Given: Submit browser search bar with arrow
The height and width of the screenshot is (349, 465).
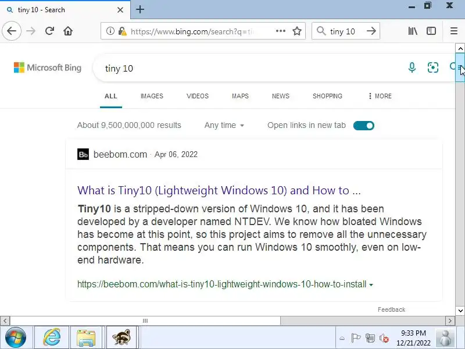Looking at the screenshot, I should coord(371,31).
